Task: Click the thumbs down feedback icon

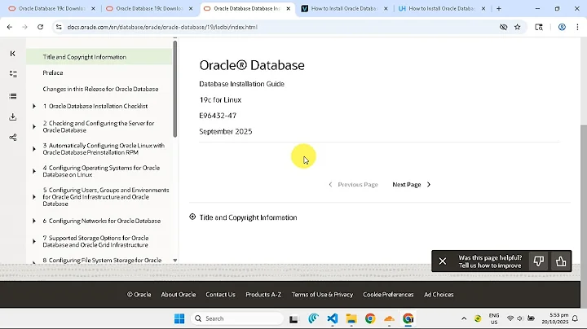Action: pyautogui.click(x=538, y=261)
